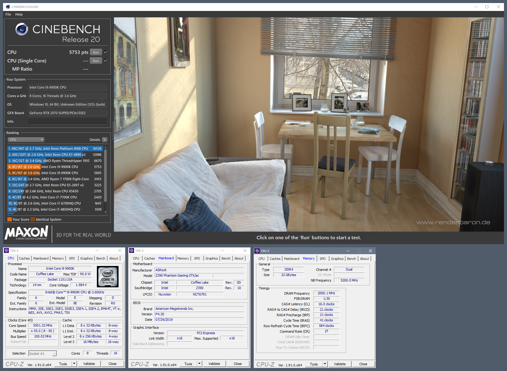Viewport: 507px width, 371px height.
Task: Click the rendered room image
Action: point(309,124)
